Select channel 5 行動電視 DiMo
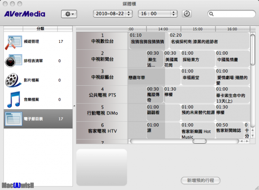 click(x=102, y=112)
